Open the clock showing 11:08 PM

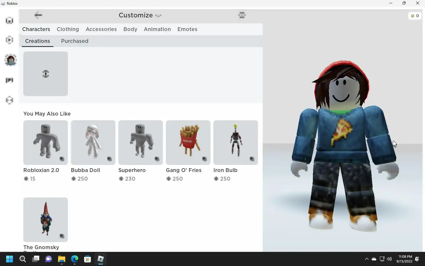(404, 259)
